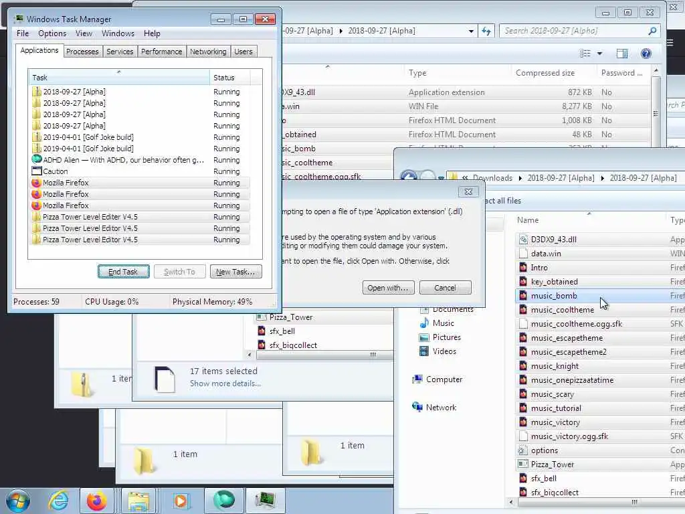Click the Music library icon in the sidebar
Image resolution: width=685 pixels, height=514 pixels.
click(x=423, y=323)
